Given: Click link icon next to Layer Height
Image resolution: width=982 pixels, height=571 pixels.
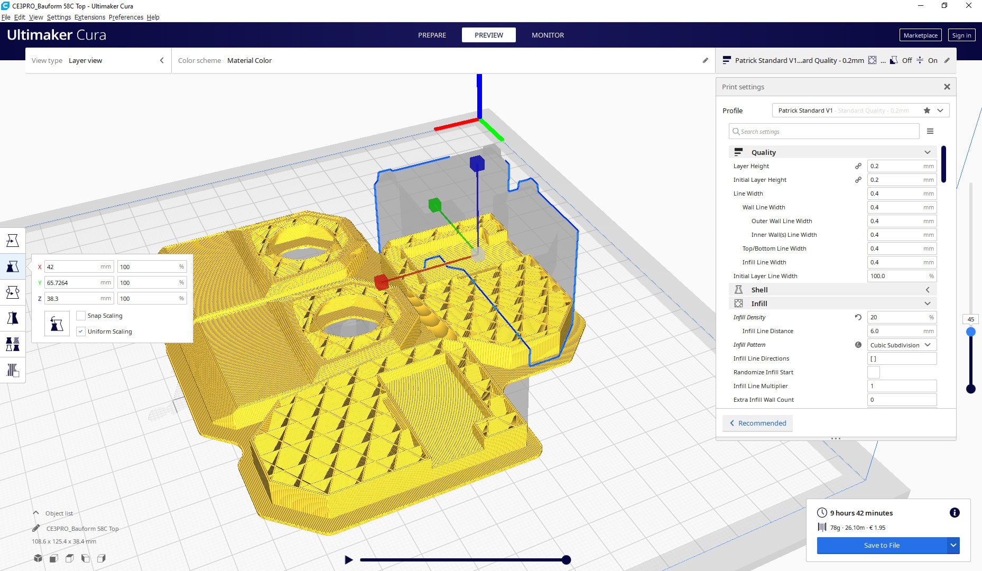Looking at the screenshot, I should pyautogui.click(x=858, y=166).
